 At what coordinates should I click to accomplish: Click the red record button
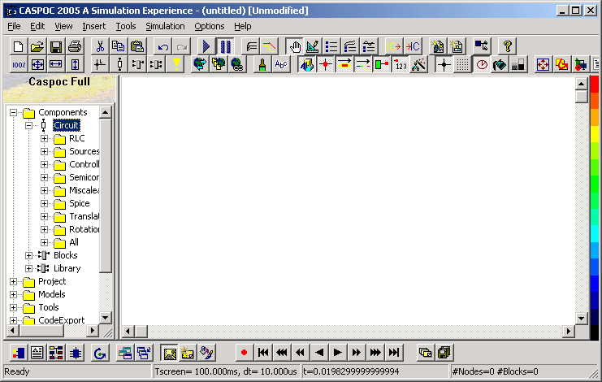point(244,352)
